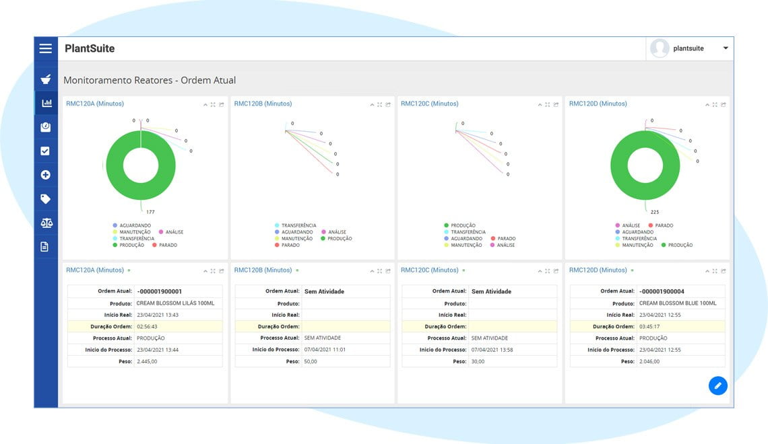Click the RMC120D (Minutos) table panel title
Screen dimensions: 768x444
(x=598, y=270)
